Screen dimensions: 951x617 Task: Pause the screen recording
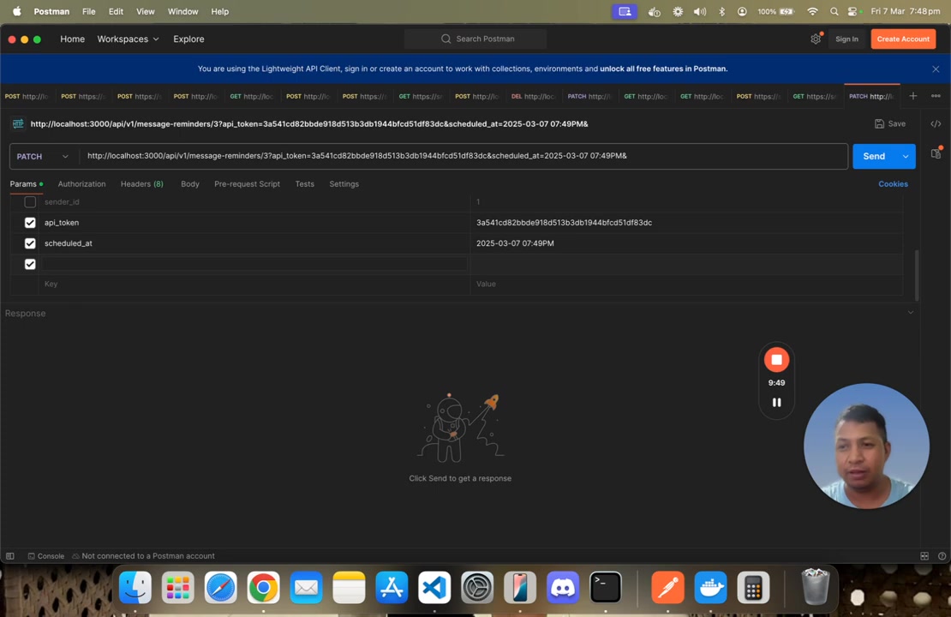[x=776, y=402]
